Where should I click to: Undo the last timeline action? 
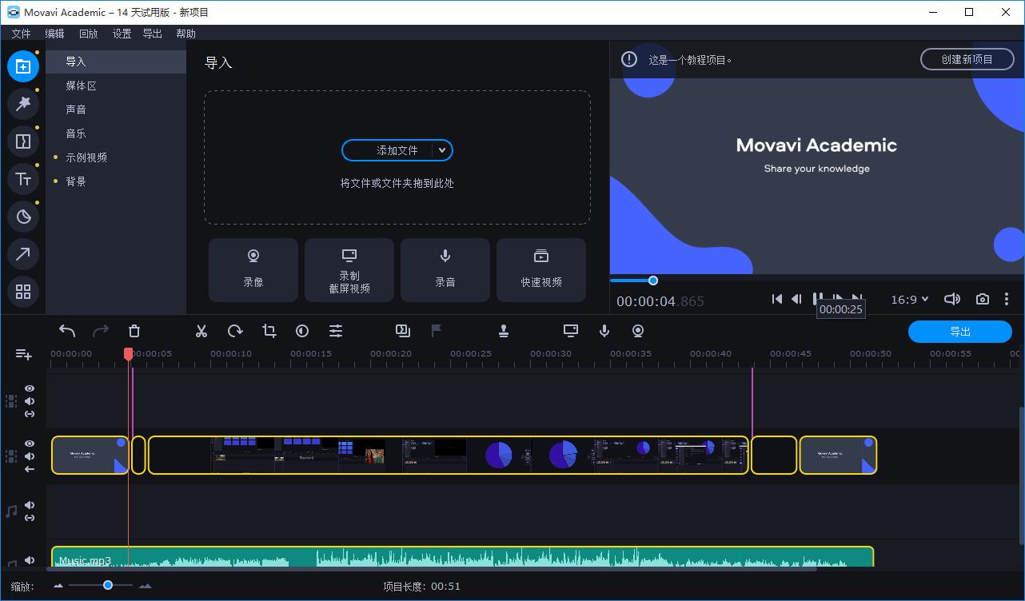[67, 331]
